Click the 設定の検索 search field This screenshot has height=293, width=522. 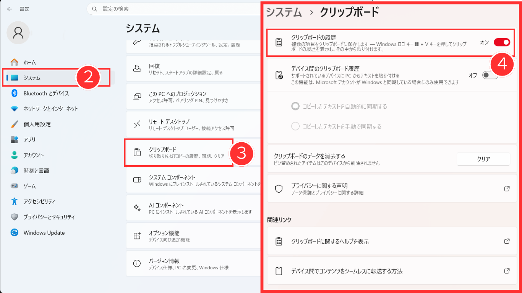176,9
